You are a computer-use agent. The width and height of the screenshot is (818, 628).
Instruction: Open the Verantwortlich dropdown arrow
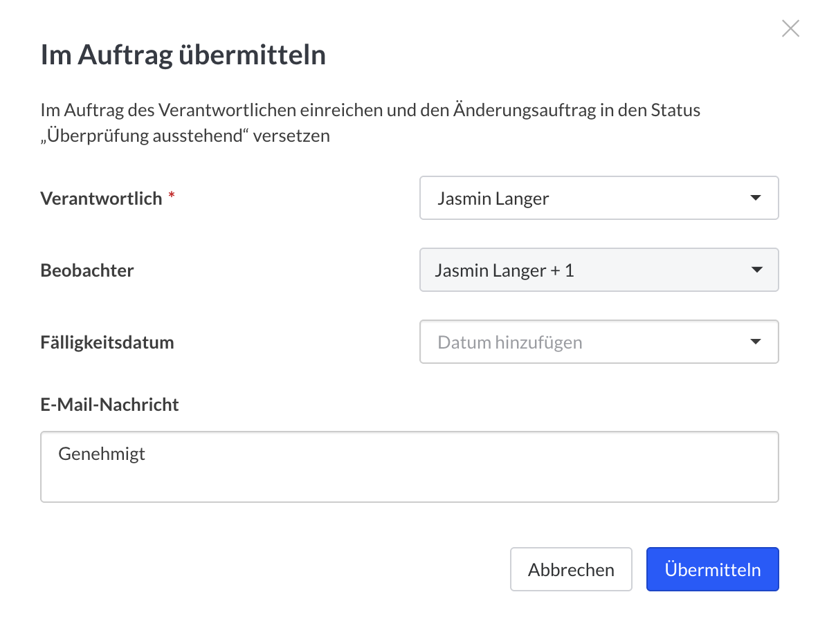point(756,198)
